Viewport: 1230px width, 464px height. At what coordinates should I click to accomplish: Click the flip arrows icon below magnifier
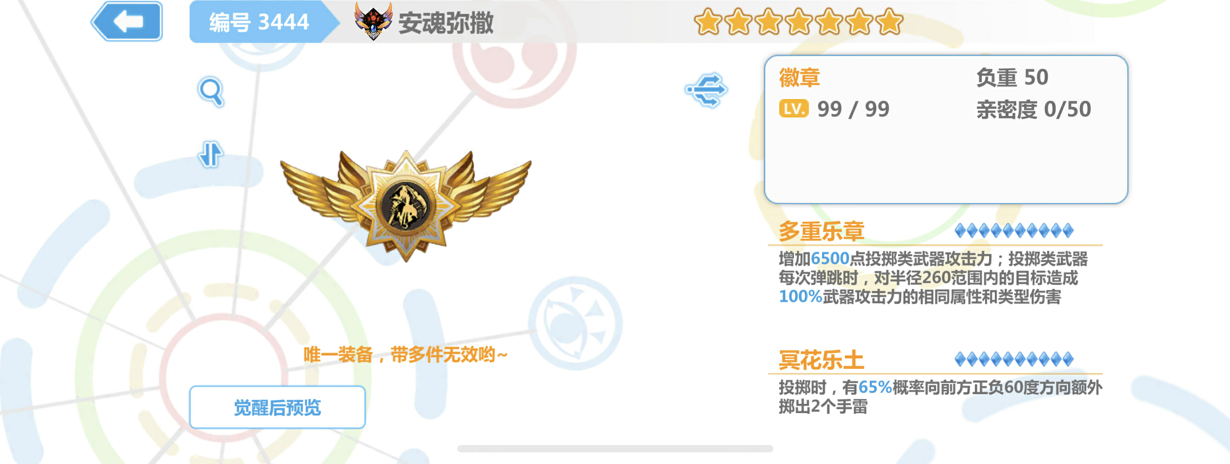(x=210, y=154)
